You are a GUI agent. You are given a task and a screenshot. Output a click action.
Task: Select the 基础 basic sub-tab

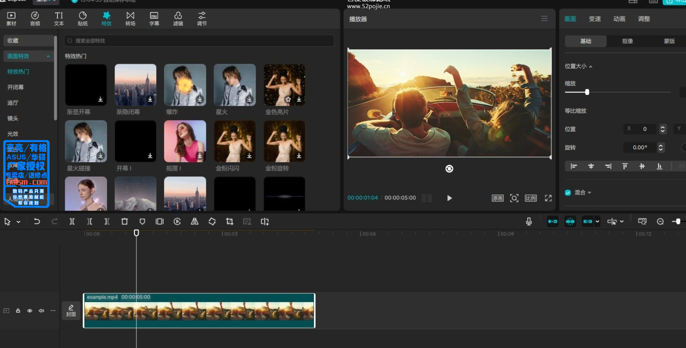pyautogui.click(x=586, y=41)
